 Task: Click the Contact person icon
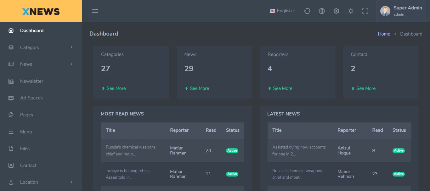(x=11, y=166)
